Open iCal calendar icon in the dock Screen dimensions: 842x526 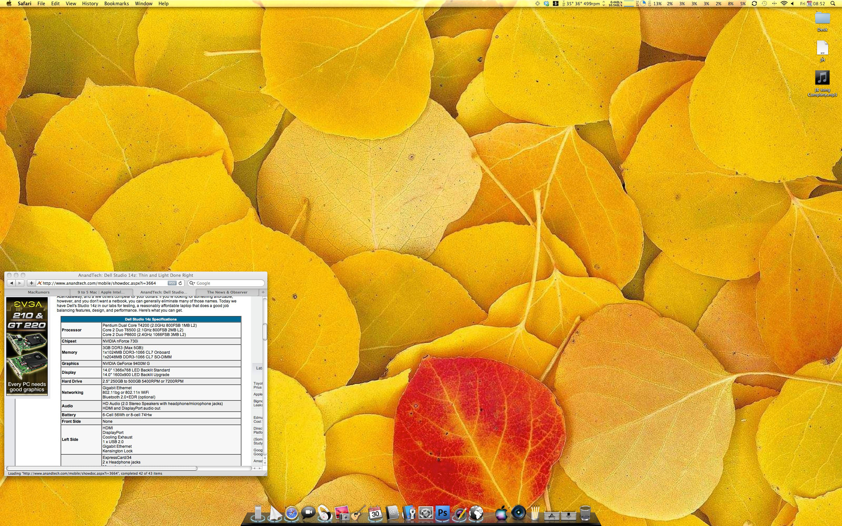[x=375, y=513]
